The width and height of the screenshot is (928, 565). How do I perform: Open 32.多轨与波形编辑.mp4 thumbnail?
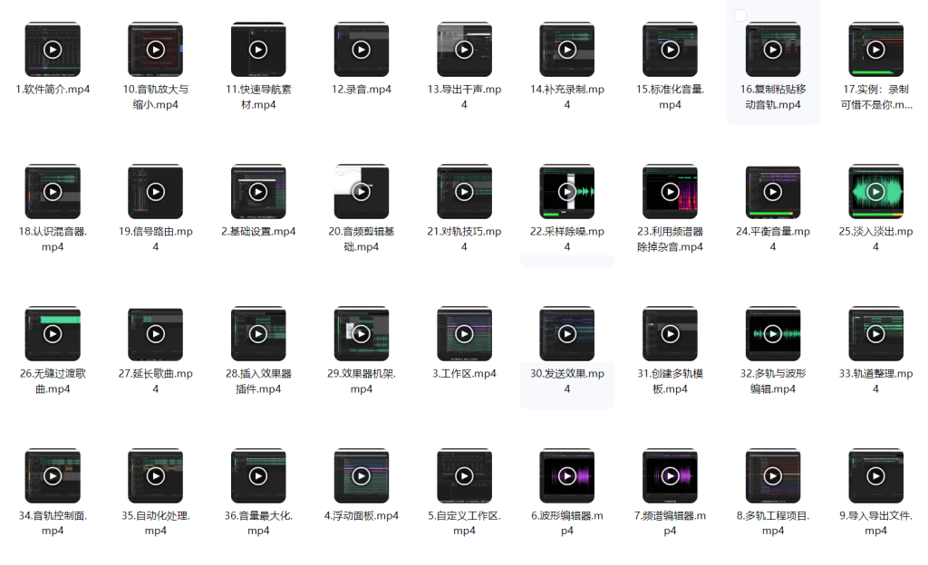pyautogui.click(x=772, y=334)
